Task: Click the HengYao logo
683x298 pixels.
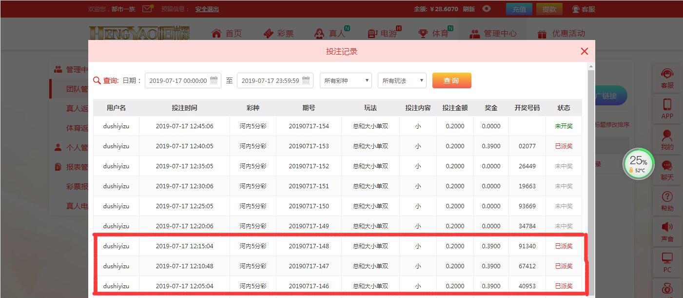Action: click(139, 33)
